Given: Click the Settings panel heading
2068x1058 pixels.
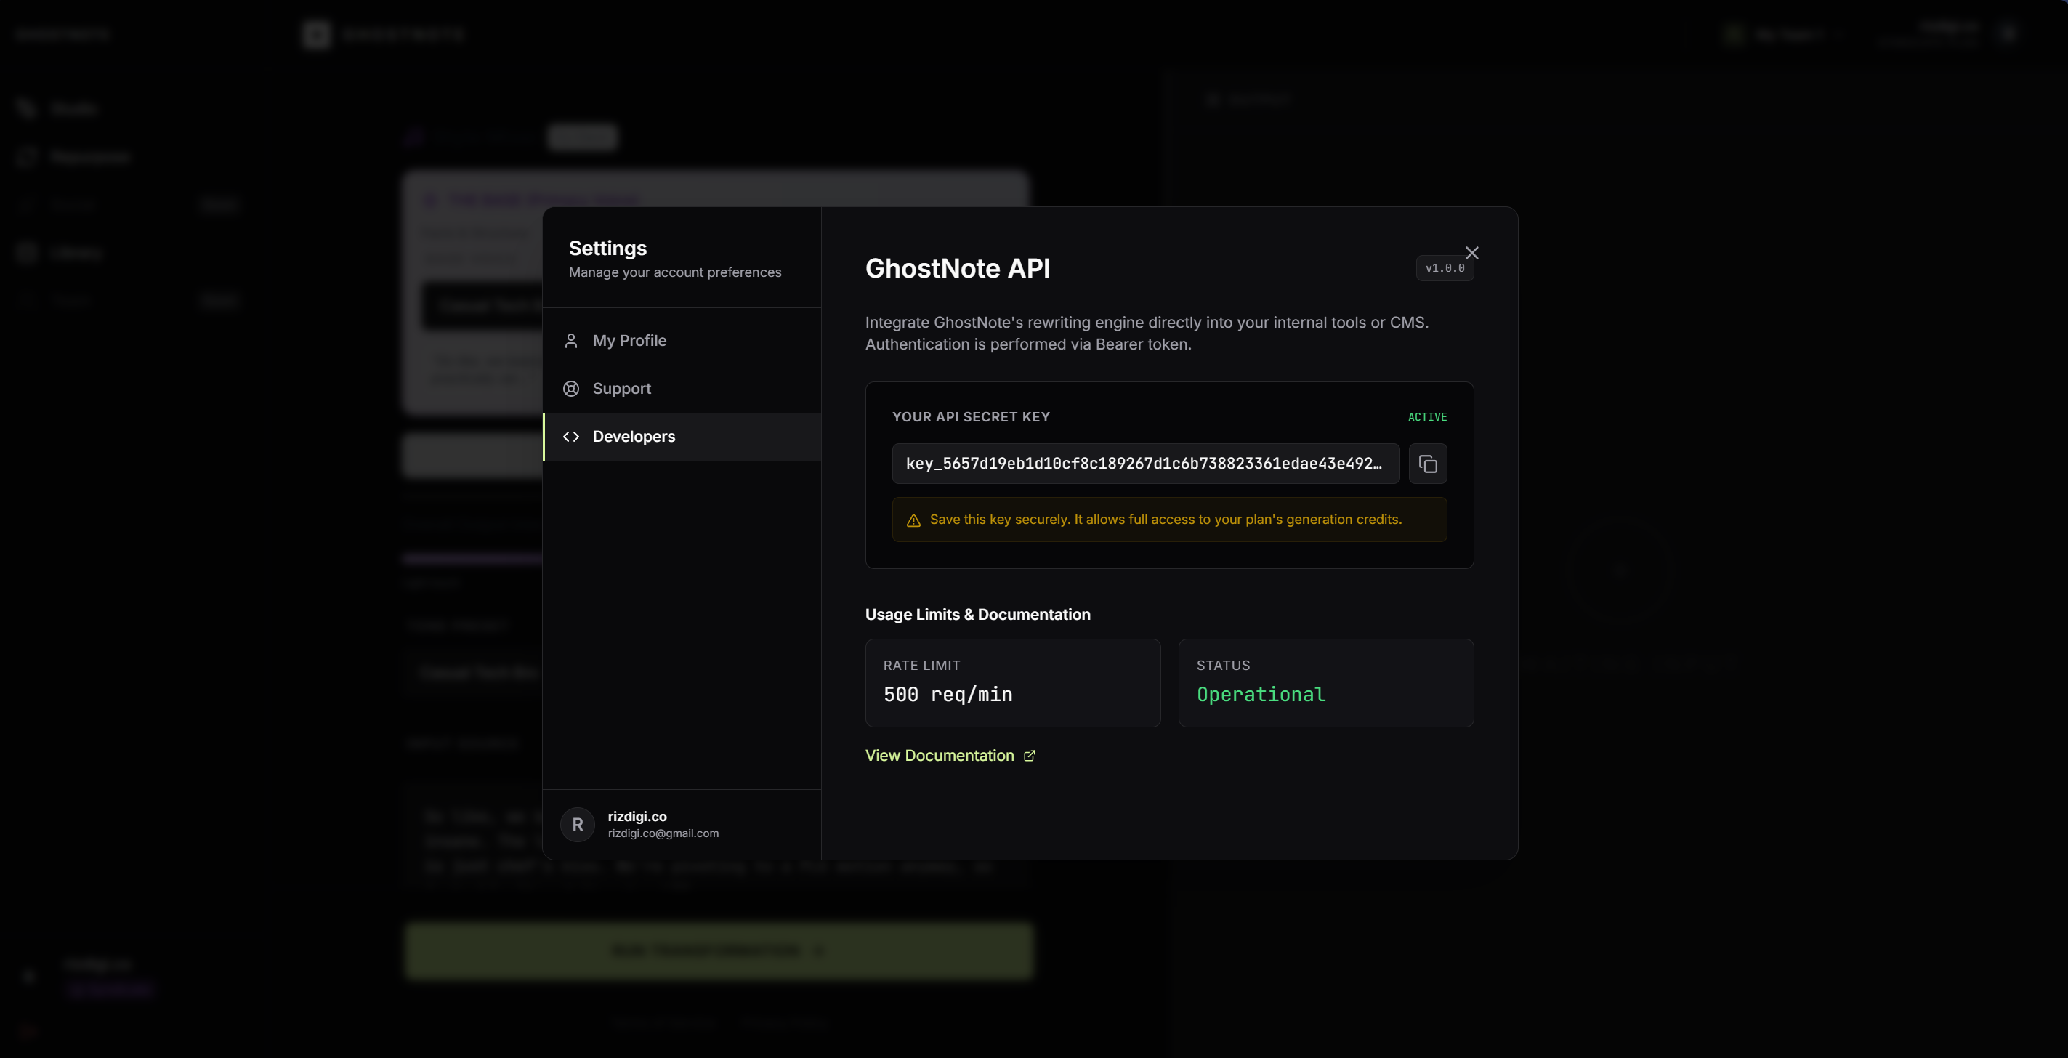Looking at the screenshot, I should tap(607, 247).
